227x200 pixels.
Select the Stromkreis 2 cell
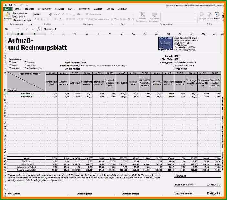(x=26, y=96)
